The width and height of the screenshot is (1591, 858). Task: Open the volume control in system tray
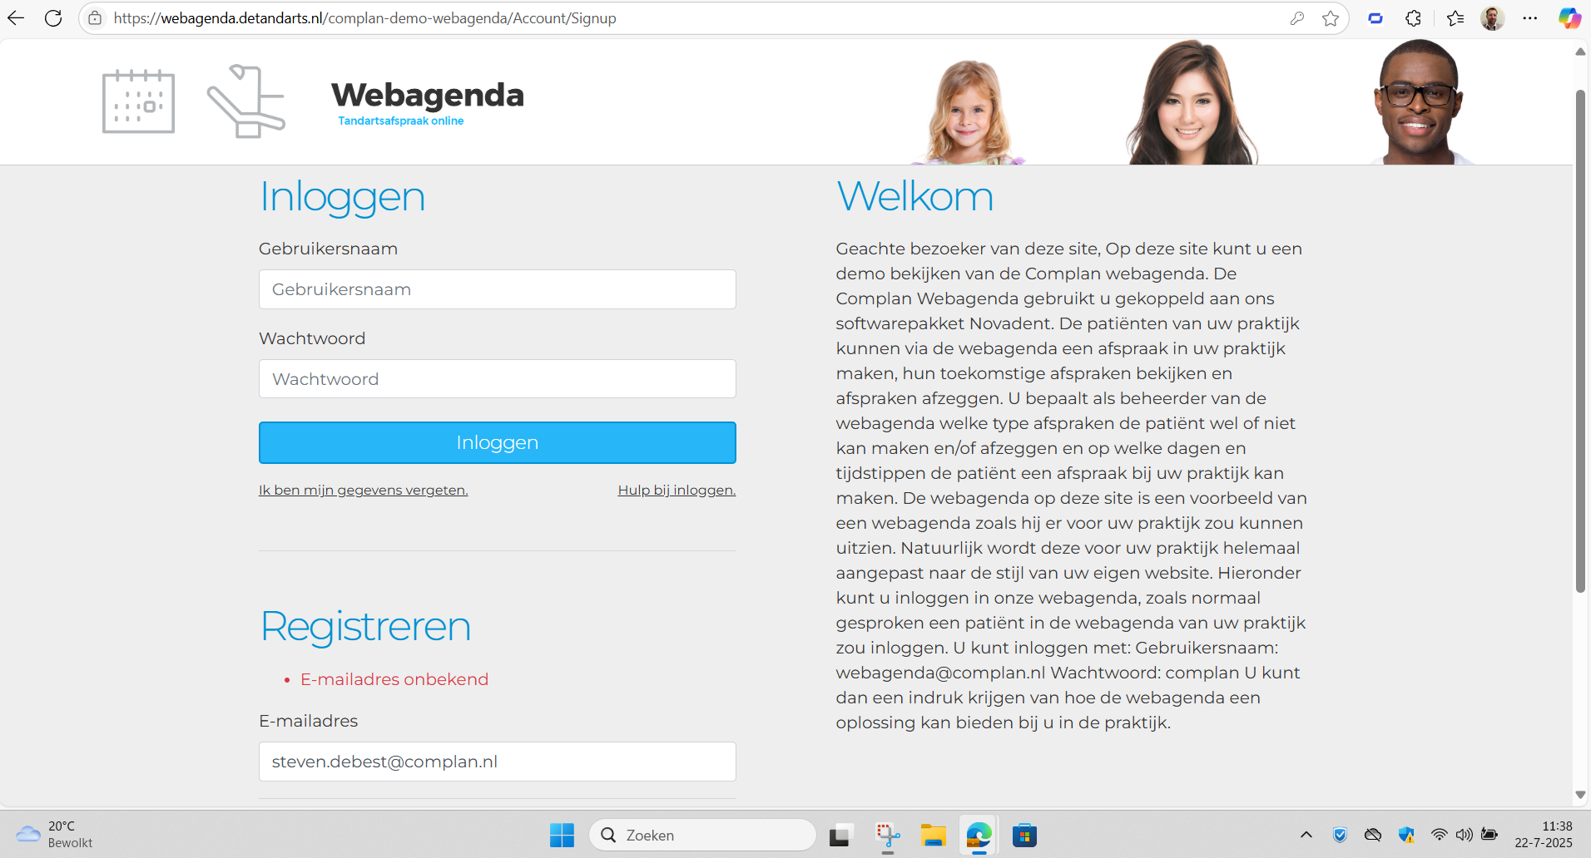(1465, 835)
